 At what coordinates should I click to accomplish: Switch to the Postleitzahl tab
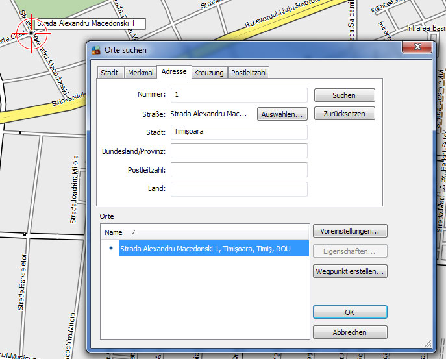click(x=249, y=73)
